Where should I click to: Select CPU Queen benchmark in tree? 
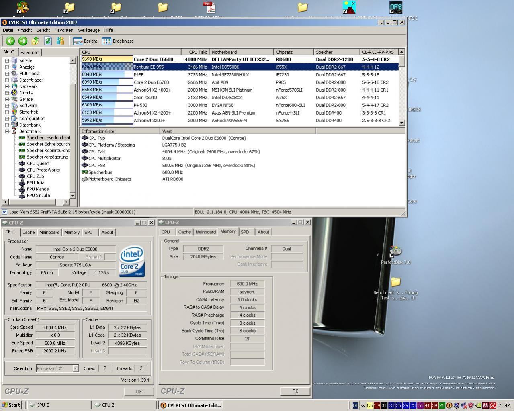tap(38, 164)
